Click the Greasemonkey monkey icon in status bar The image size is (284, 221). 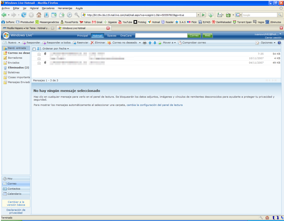[267, 218]
